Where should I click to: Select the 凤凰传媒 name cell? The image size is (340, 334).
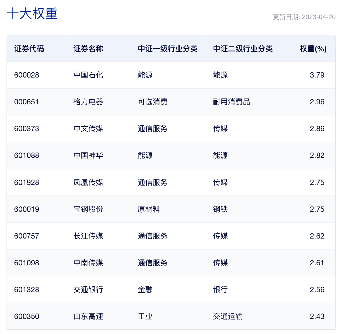coord(88,182)
